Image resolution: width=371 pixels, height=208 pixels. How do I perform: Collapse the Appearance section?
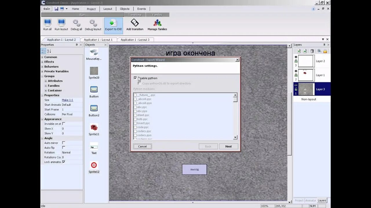pos(42,119)
